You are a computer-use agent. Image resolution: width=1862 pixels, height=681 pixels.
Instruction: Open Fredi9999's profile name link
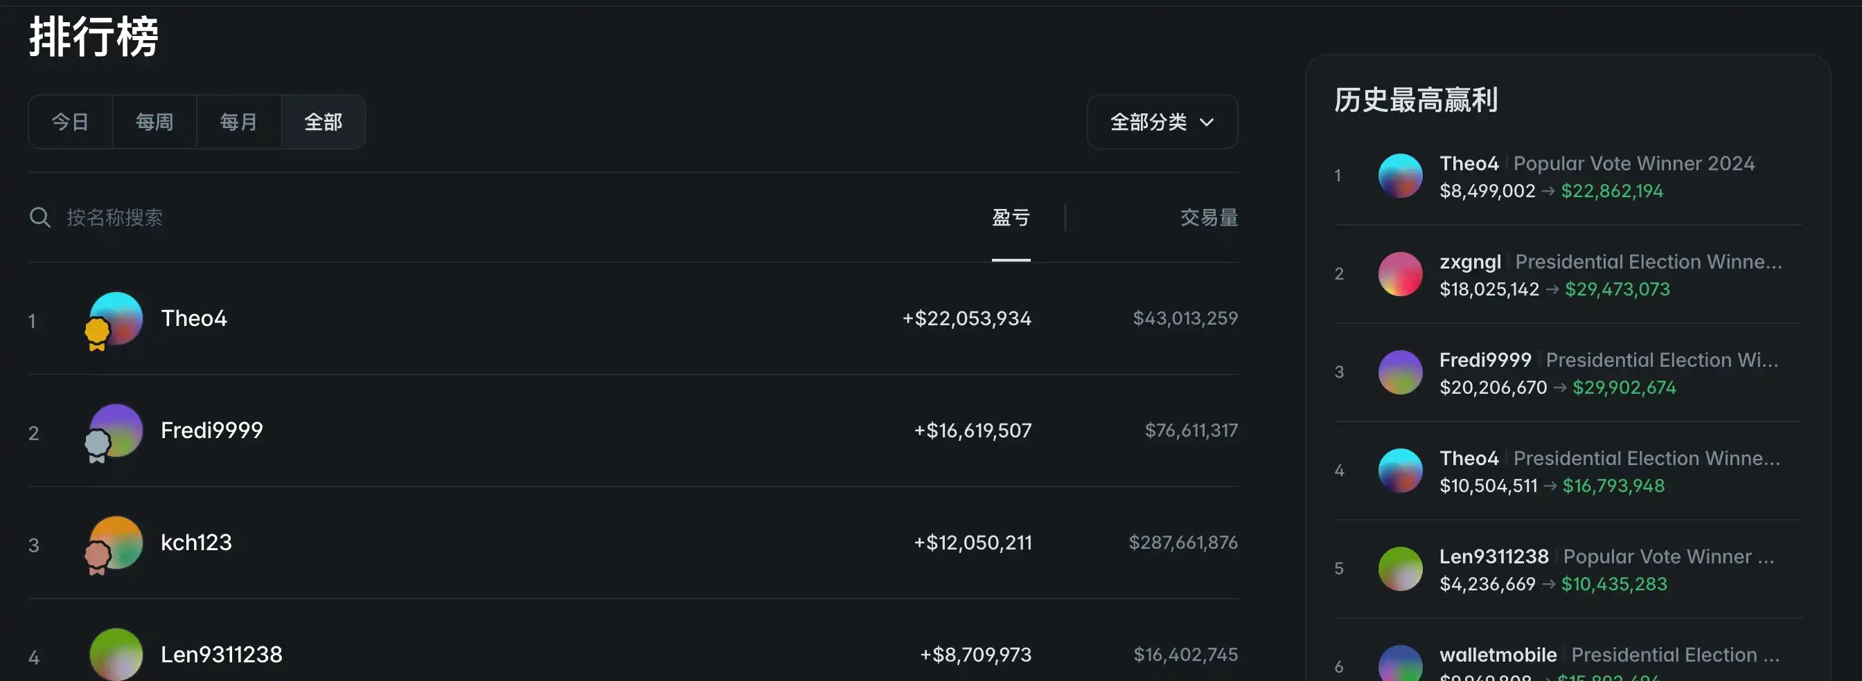(x=212, y=430)
